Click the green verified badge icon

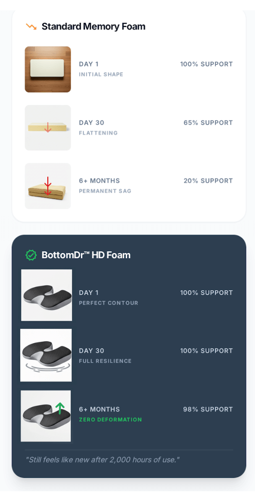pyautogui.click(x=31, y=255)
